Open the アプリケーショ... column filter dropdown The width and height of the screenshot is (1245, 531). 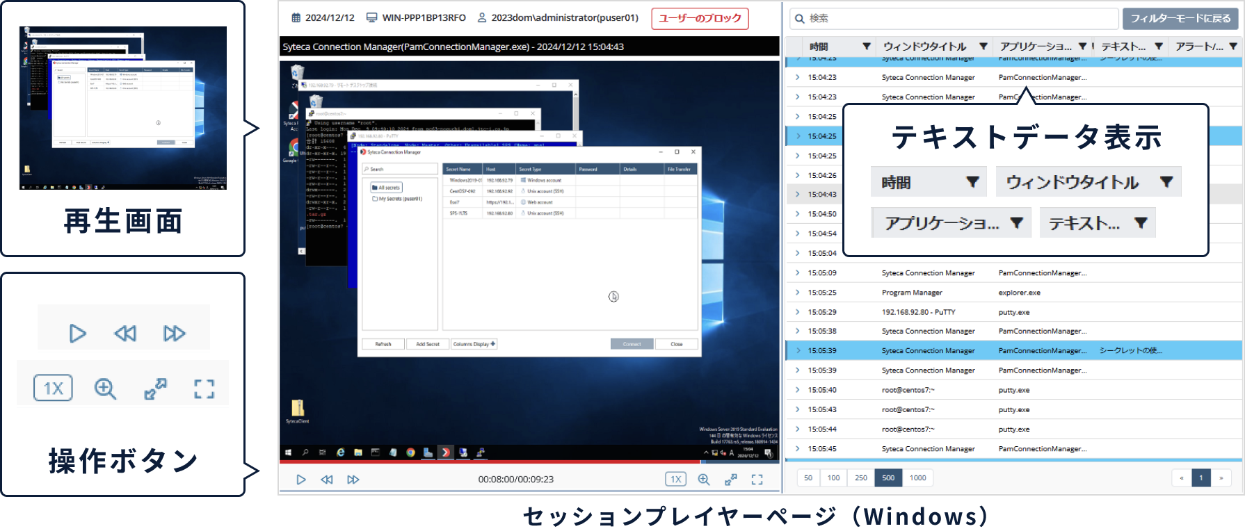click(x=1083, y=47)
